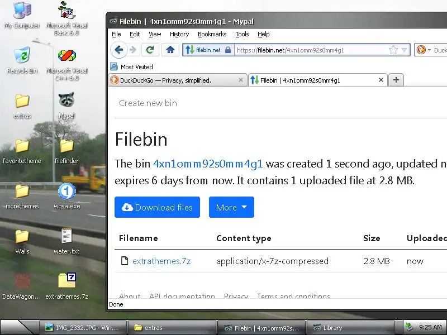Switch to DuckDuckGo Privacy simplified tab
Image resolution: width=447 pixels, height=335 pixels.
click(178, 80)
